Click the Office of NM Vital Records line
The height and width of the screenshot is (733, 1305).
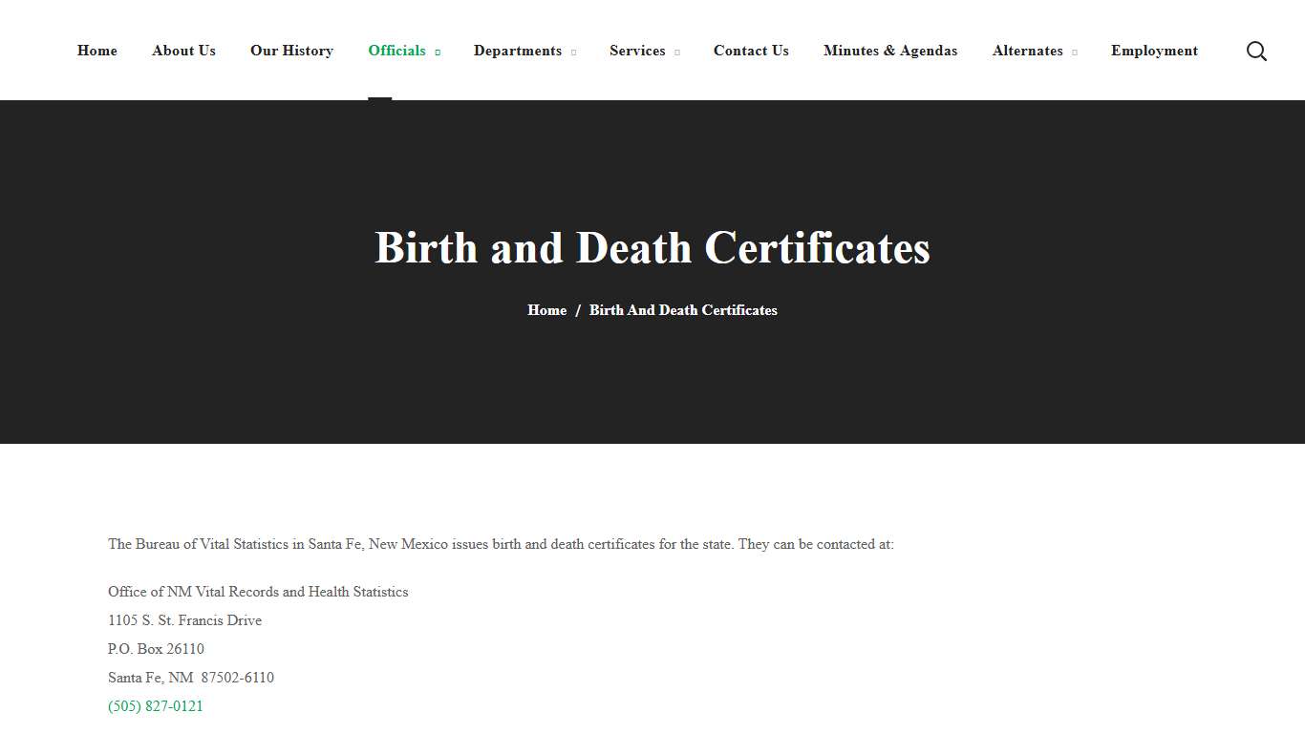(258, 592)
